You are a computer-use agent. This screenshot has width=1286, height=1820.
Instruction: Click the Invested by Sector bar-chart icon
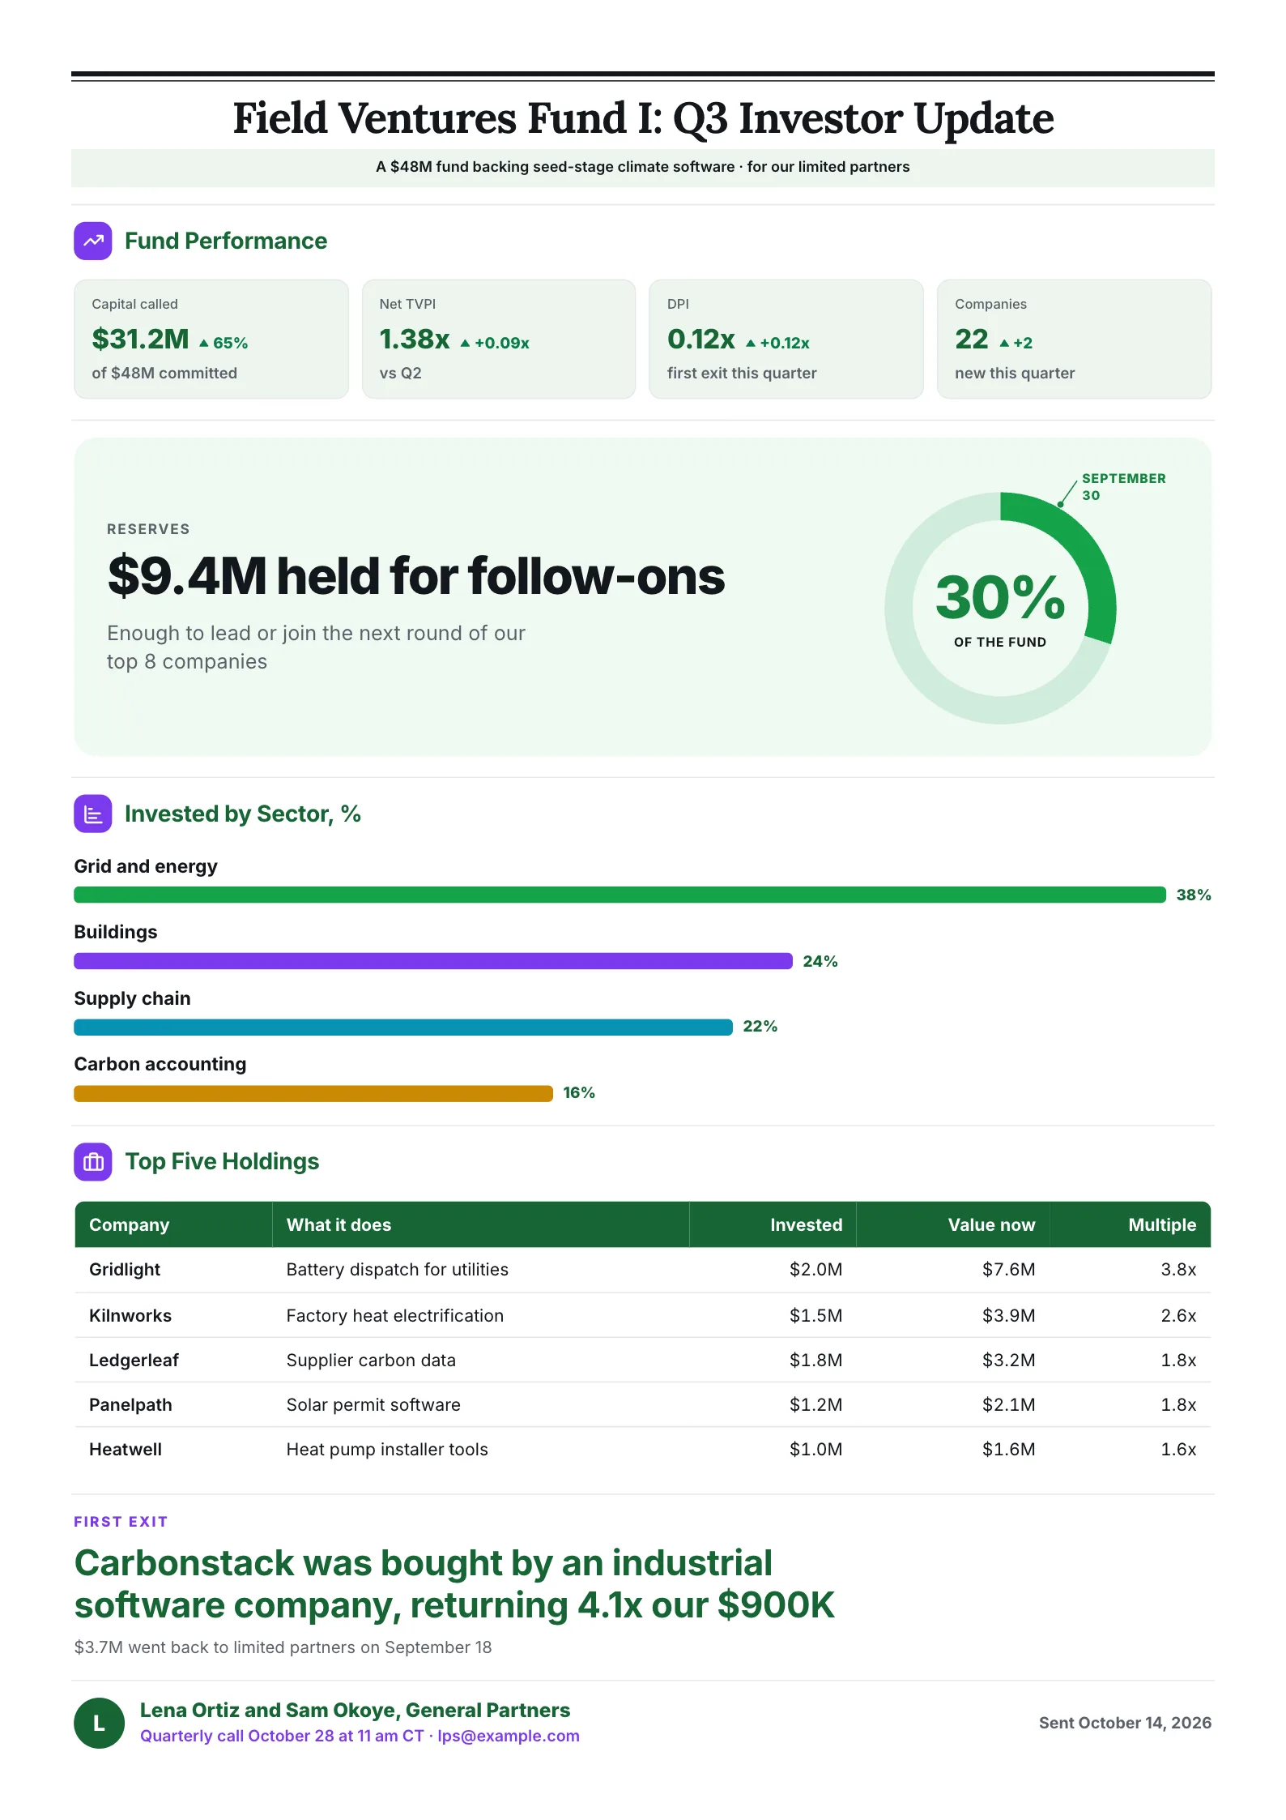(x=93, y=814)
